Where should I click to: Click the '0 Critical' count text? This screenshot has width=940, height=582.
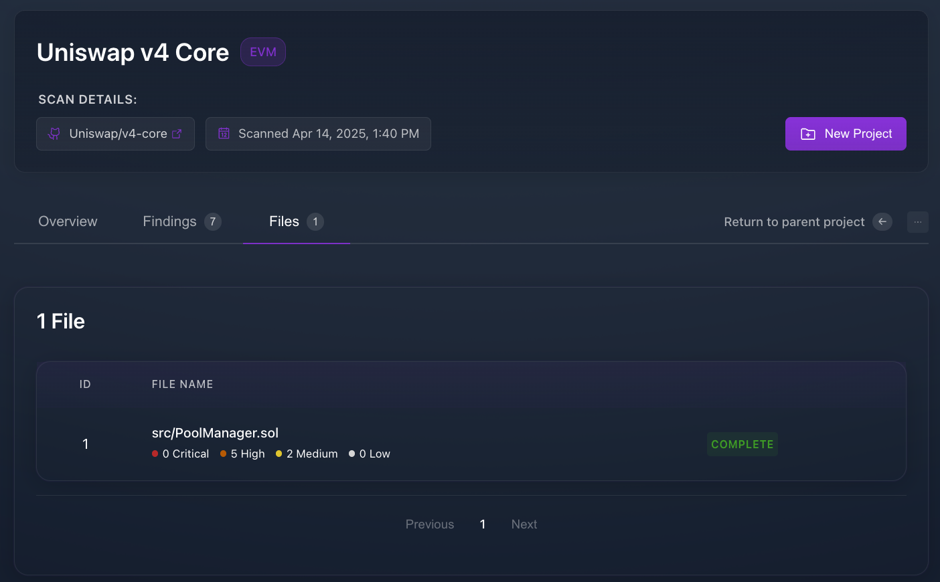pos(186,454)
